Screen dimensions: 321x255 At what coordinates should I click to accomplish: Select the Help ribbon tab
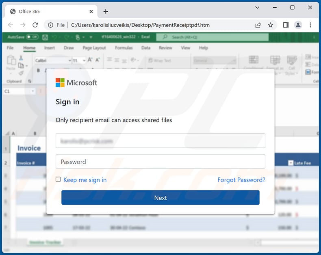click(204, 48)
